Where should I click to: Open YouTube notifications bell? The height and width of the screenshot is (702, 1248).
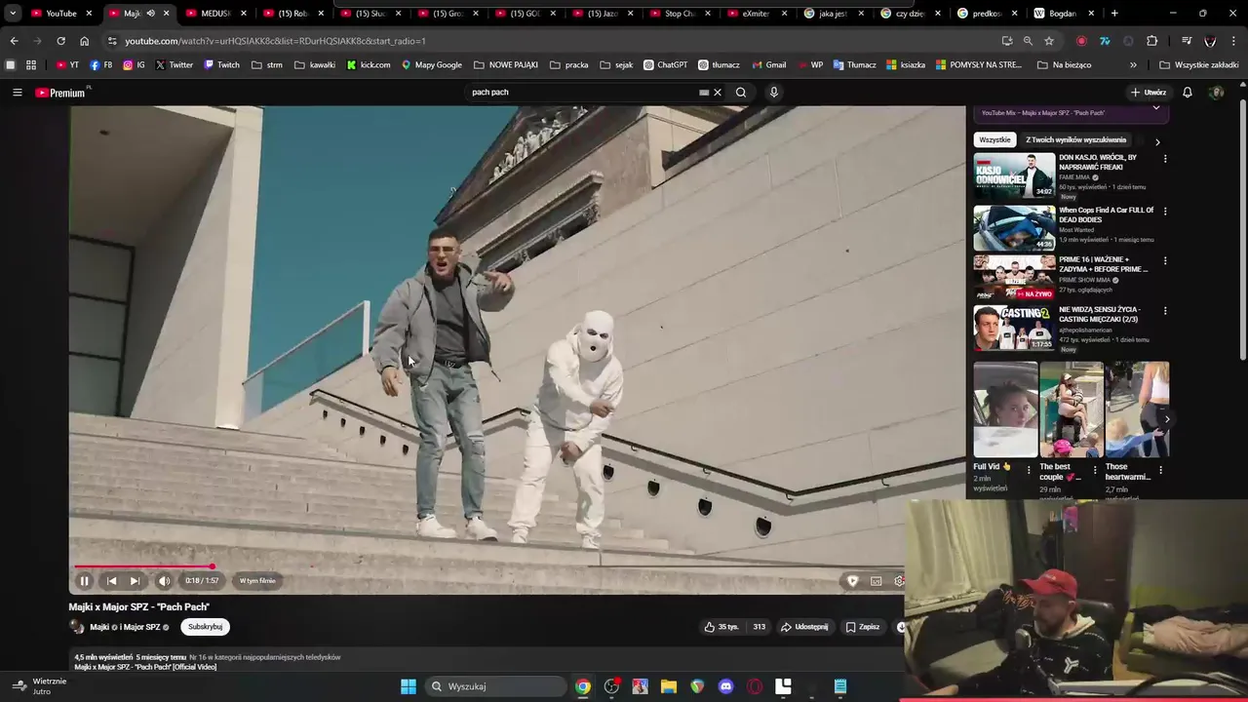click(1188, 93)
